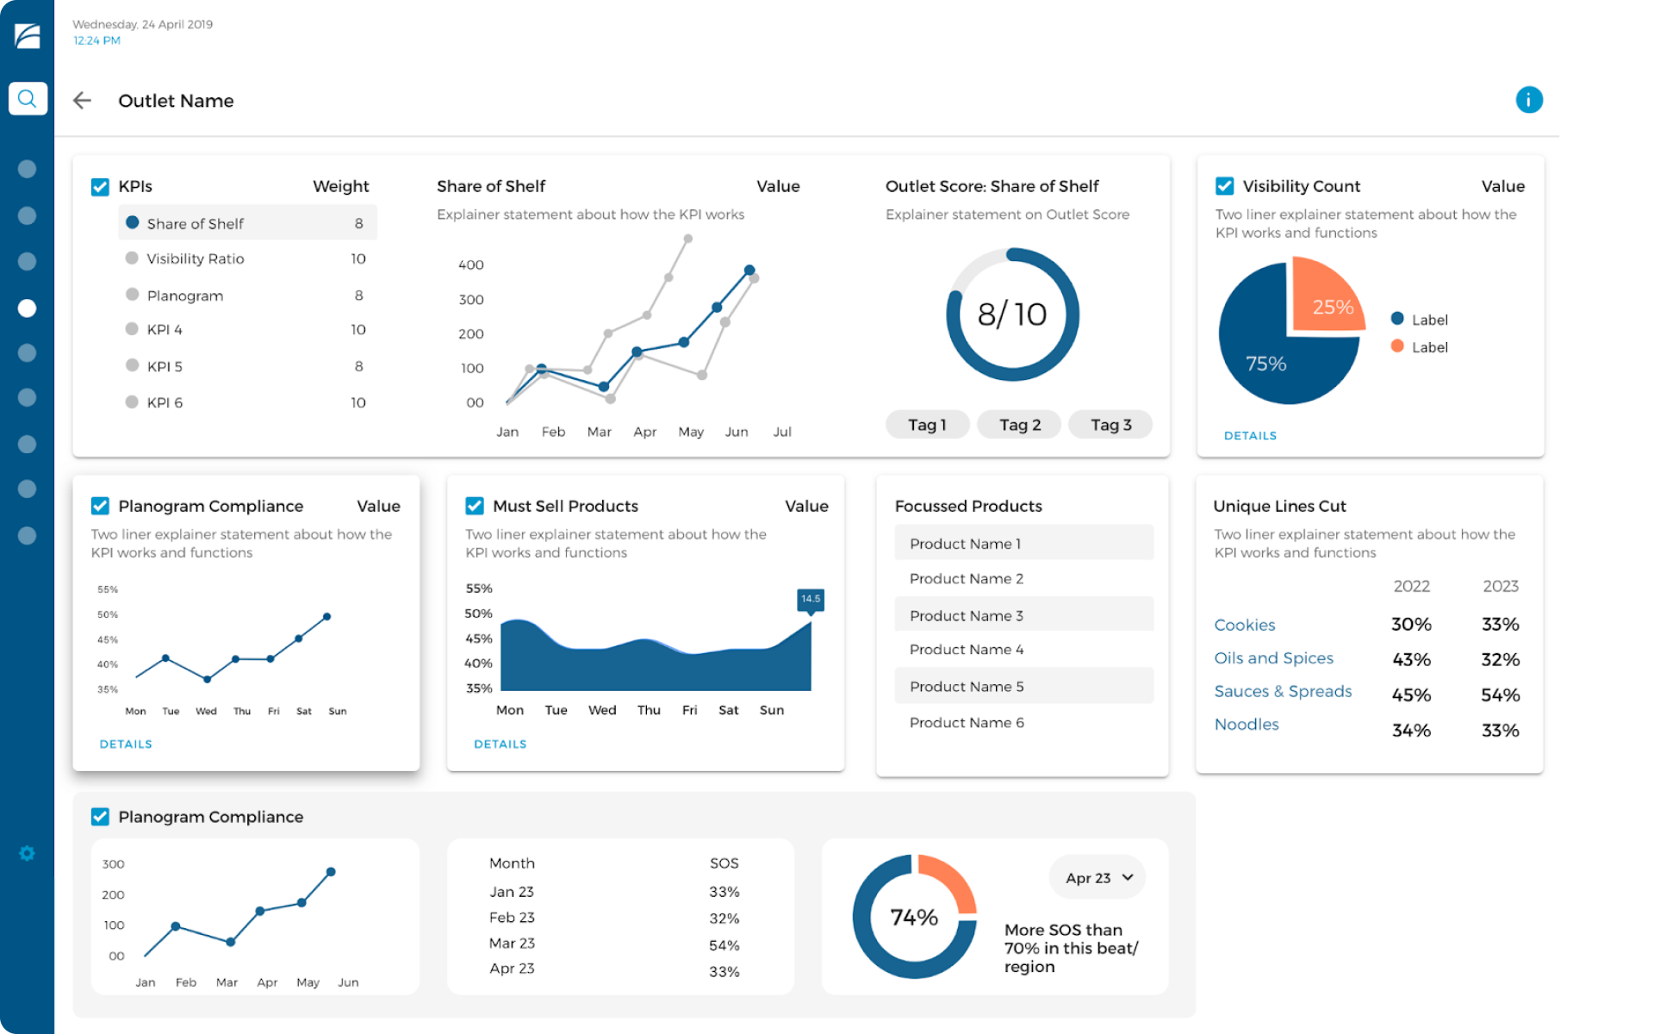Click DETAILS under Visibility Count
This screenshot has height=1034, width=1654.
click(x=1250, y=435)
